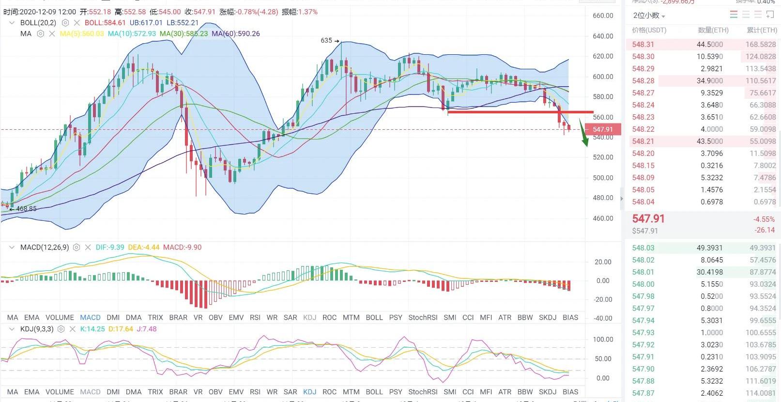The image size is (781, 402).
Task: Pop out order book panel icon
Action: tap(770, 15)
